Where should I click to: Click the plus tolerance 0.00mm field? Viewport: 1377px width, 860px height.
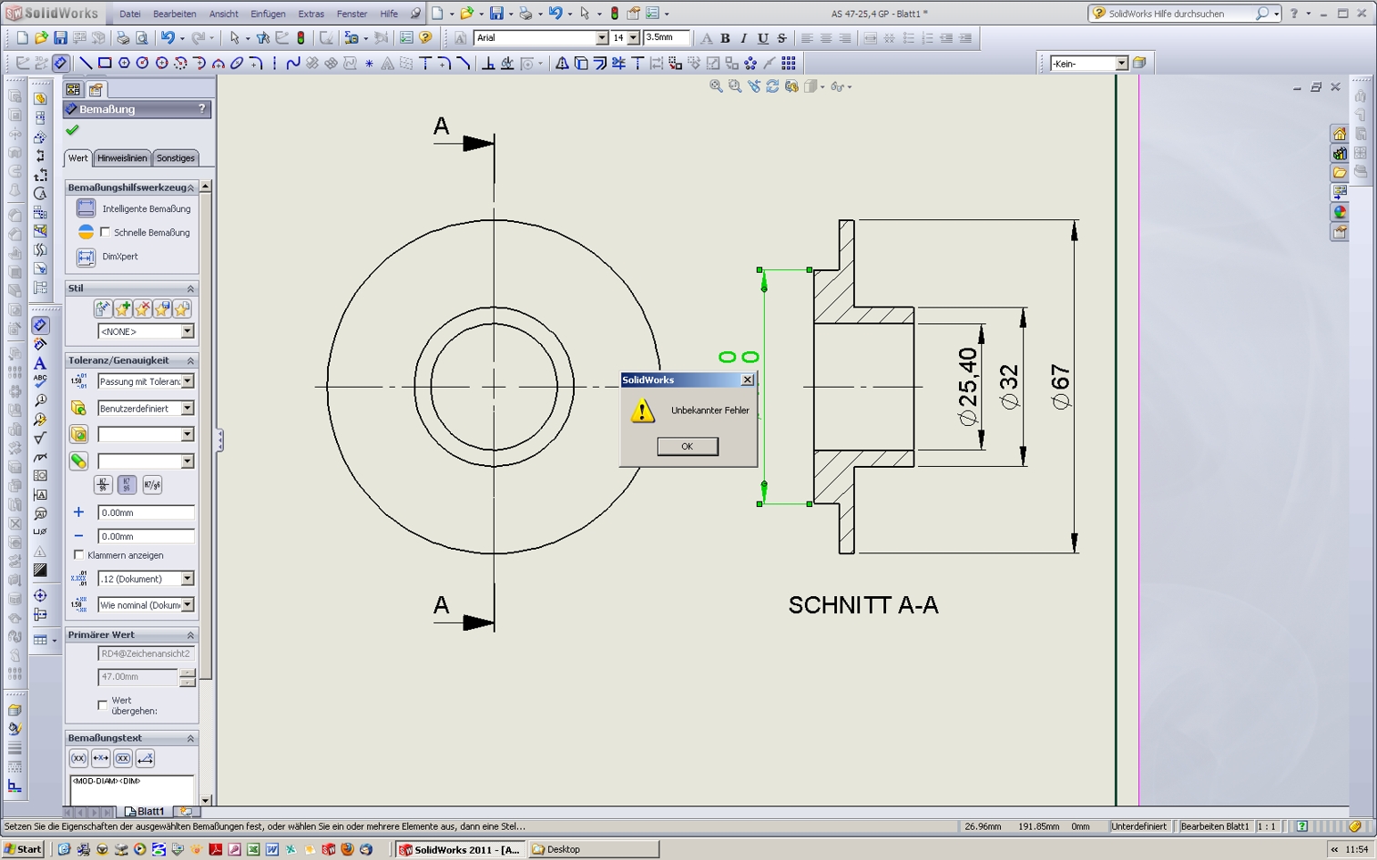(x=146, y=512)
